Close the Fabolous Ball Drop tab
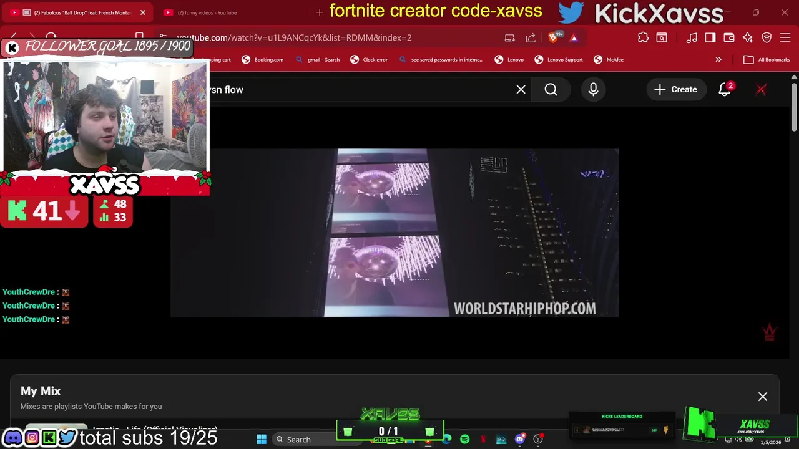 [143, 12]
